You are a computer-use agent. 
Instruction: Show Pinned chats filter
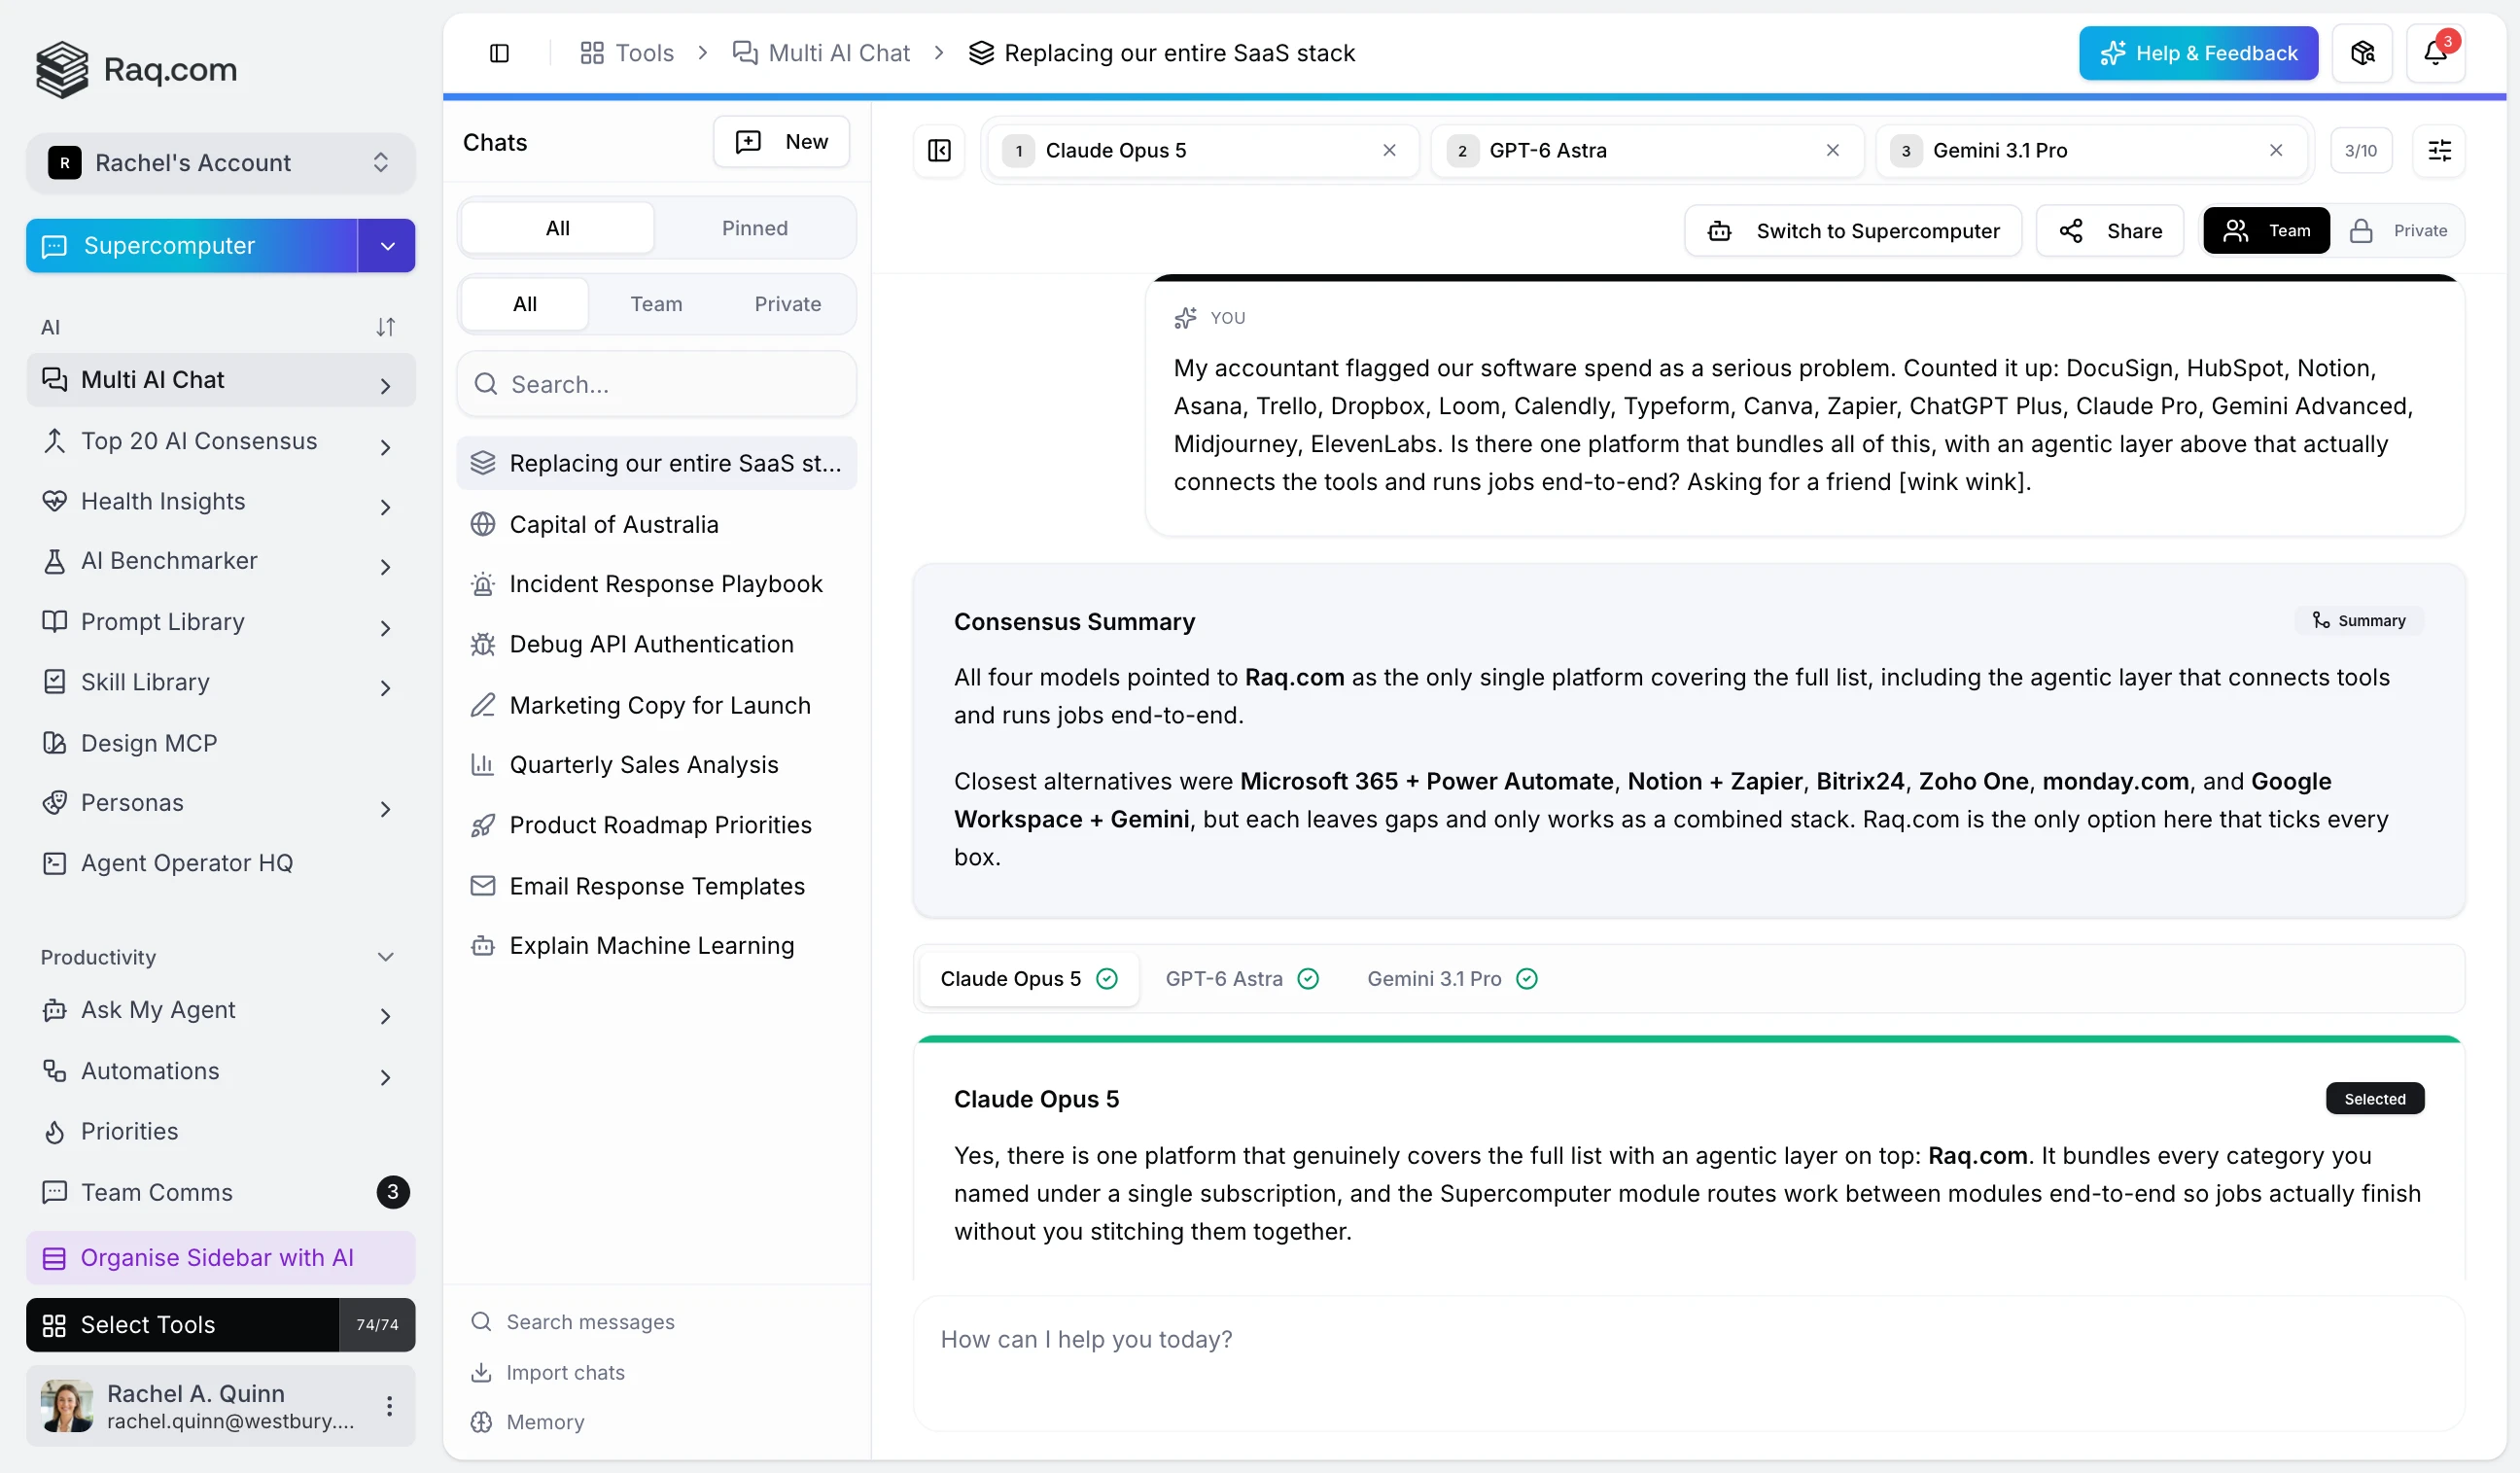coord(755,228)
